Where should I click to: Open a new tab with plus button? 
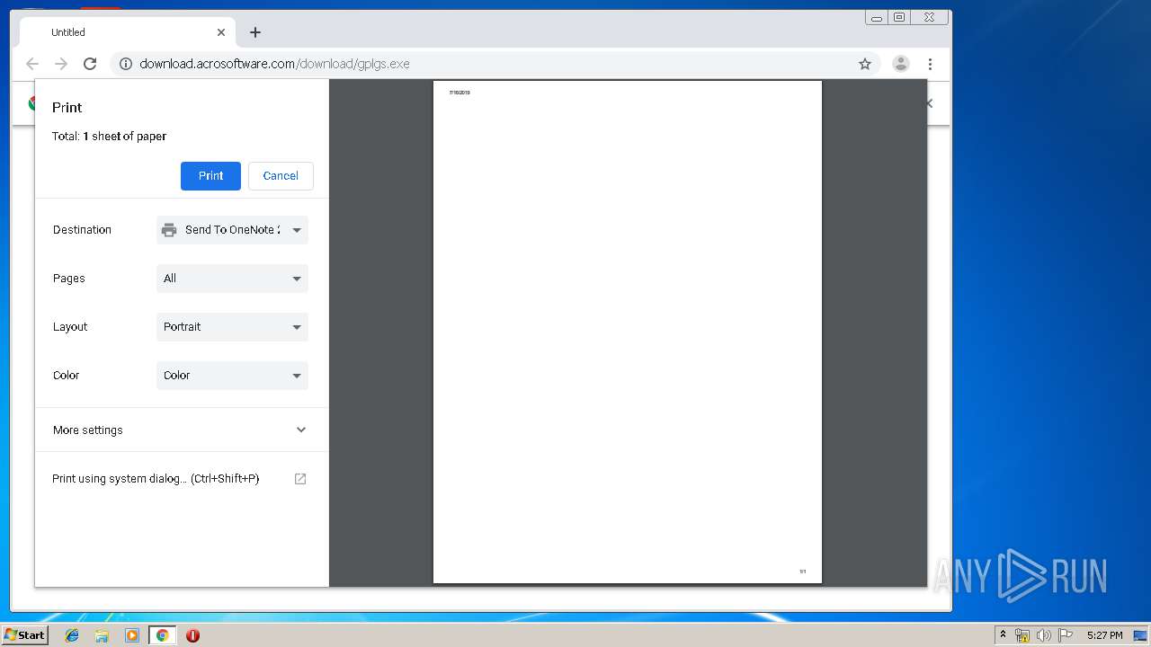[255, 32]
